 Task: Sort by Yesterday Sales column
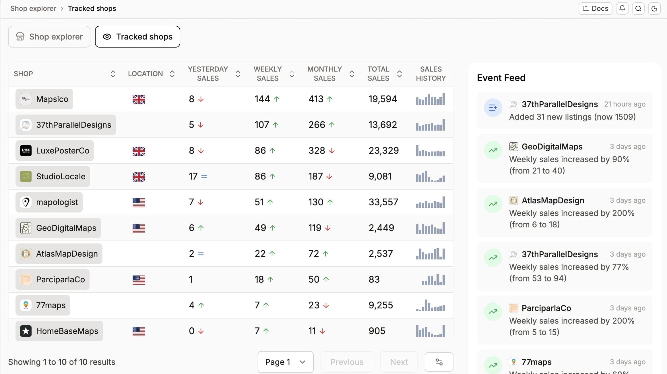pyautogui.click(x=238, y=74)
